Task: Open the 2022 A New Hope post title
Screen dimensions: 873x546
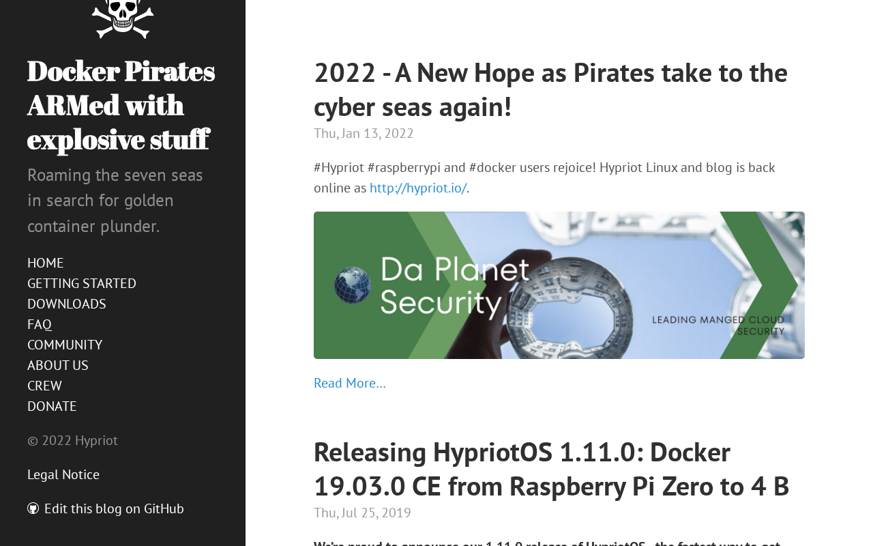Action: coord(550,89)
